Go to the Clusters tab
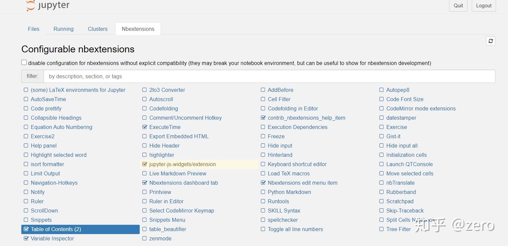This screenshot has width=508, height=246. coord(97,29)
